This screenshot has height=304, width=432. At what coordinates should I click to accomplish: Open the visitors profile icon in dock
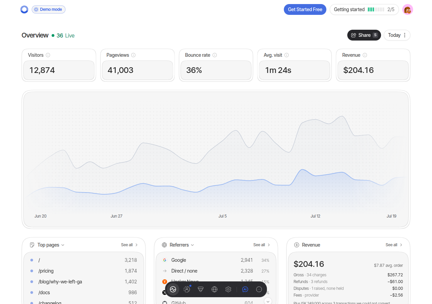pyautogui.click(x=187, y=289)
